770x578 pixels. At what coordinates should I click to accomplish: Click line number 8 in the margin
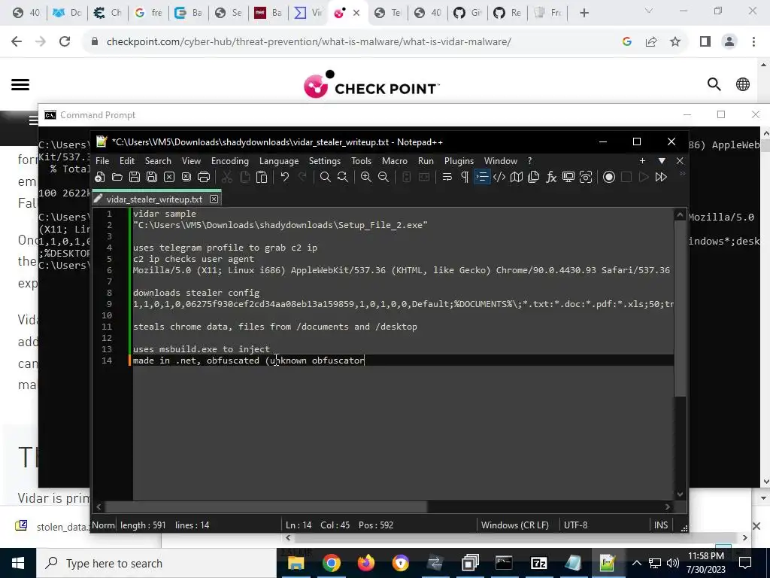coord(109,293)
